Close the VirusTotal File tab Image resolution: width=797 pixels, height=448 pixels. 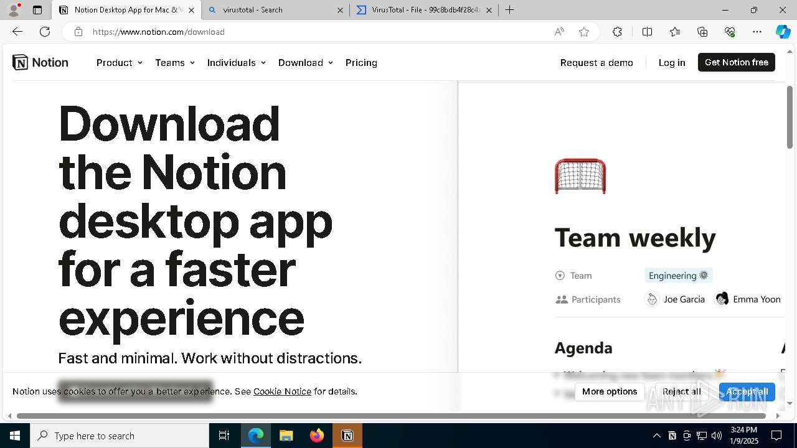(489, 10)
